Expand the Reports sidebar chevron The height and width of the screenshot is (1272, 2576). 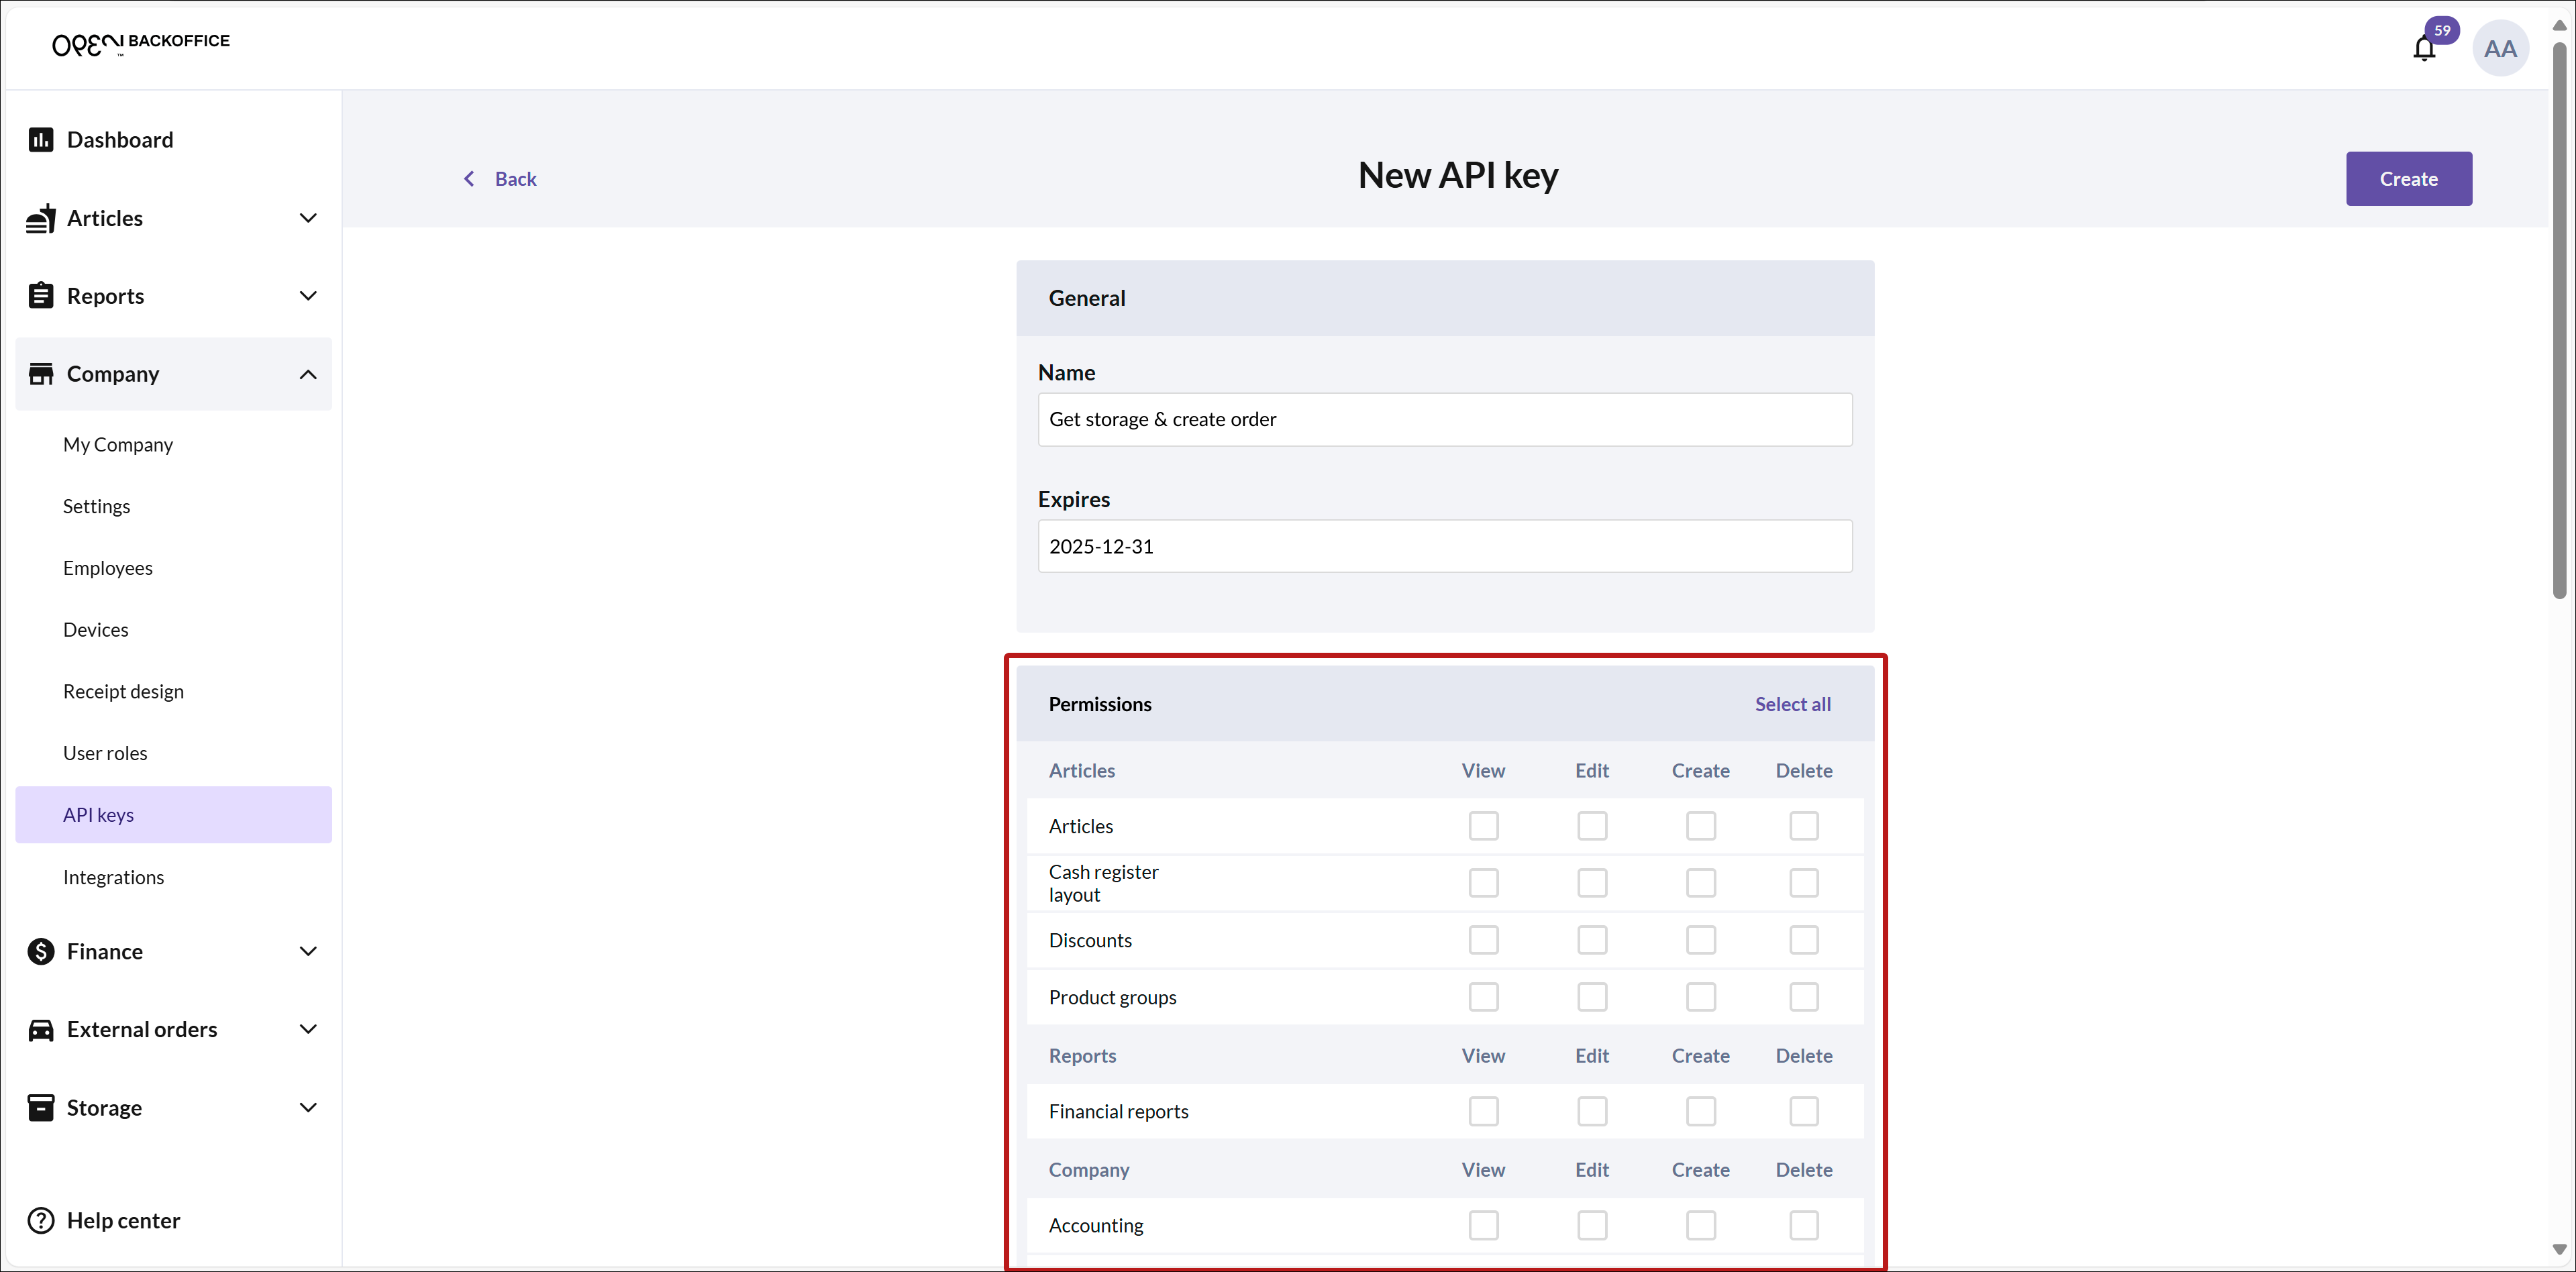(308, 296)
